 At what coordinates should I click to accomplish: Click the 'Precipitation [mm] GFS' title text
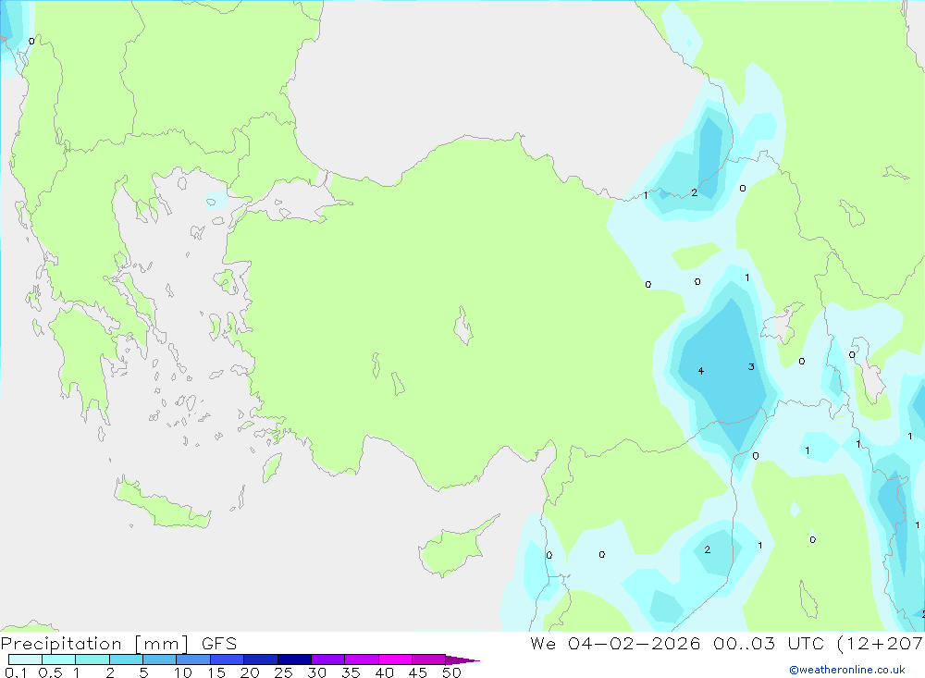tap(118, 644)
